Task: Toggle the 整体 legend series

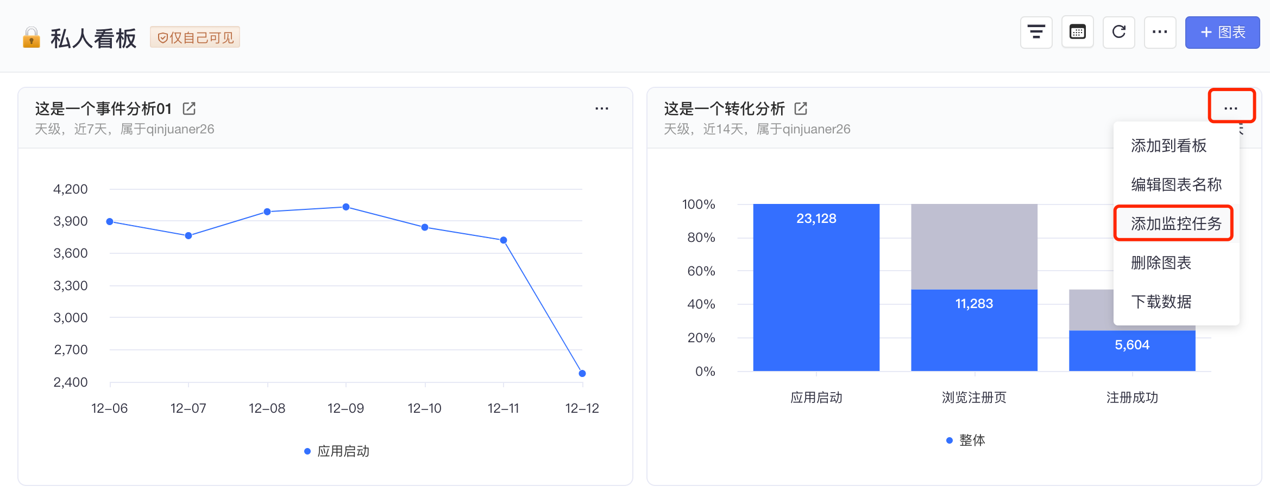Action: tap(966, 440)
